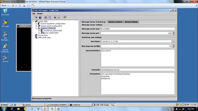Open PowerPoint on host taskbar
This screenshot has height=111, width=198.
pyautogui.click(x=45, y=109)
